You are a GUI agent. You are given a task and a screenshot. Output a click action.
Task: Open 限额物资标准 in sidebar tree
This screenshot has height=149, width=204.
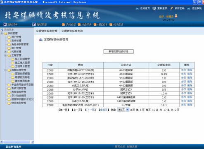pyautogui.click(x=22, y=77)
